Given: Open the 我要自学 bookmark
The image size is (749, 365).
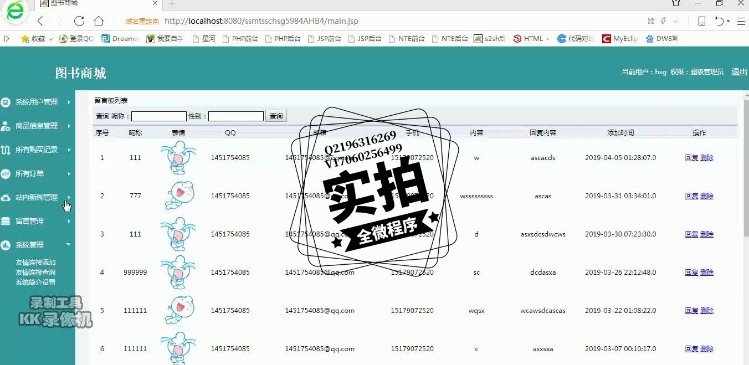Looking at the screenshot, I should pyautogui.click(x=165, y=39).
